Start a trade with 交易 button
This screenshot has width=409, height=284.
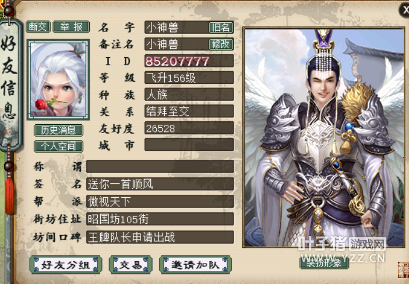click(x=131, y=265)
